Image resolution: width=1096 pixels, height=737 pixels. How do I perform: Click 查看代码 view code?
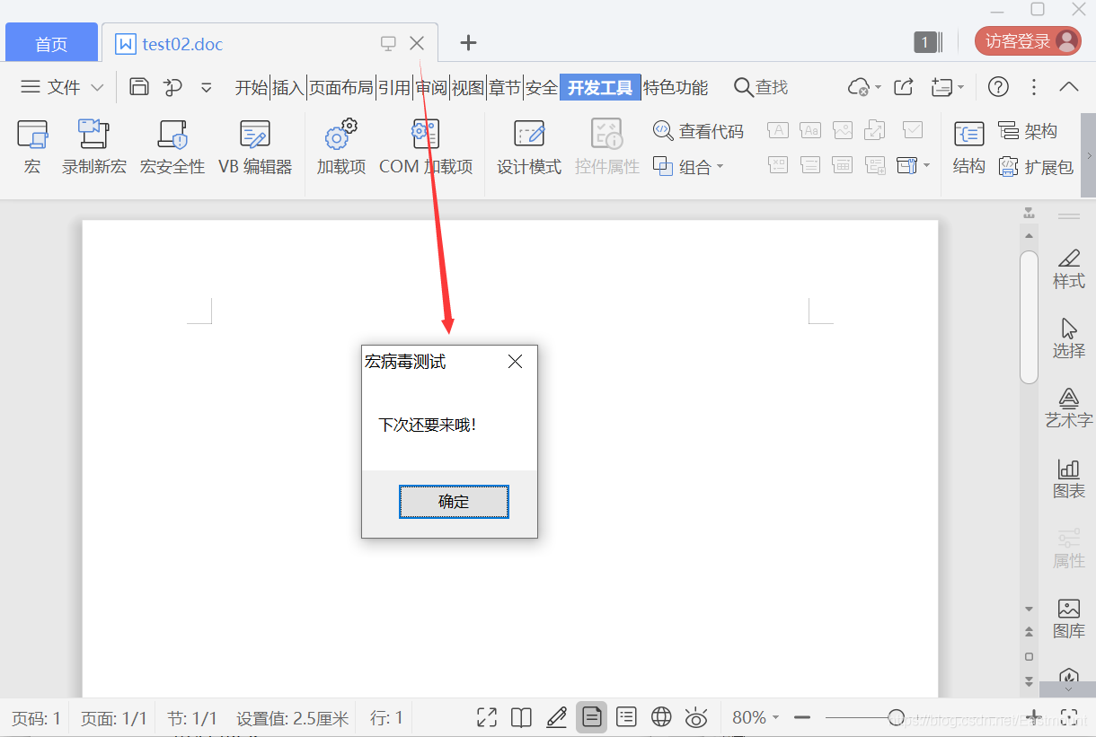[699, 131]
